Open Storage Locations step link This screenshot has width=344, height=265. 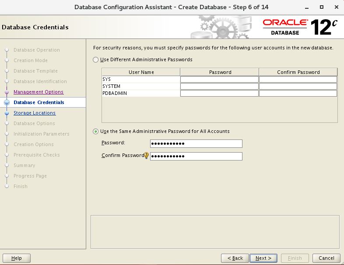[x=35, y=113]
